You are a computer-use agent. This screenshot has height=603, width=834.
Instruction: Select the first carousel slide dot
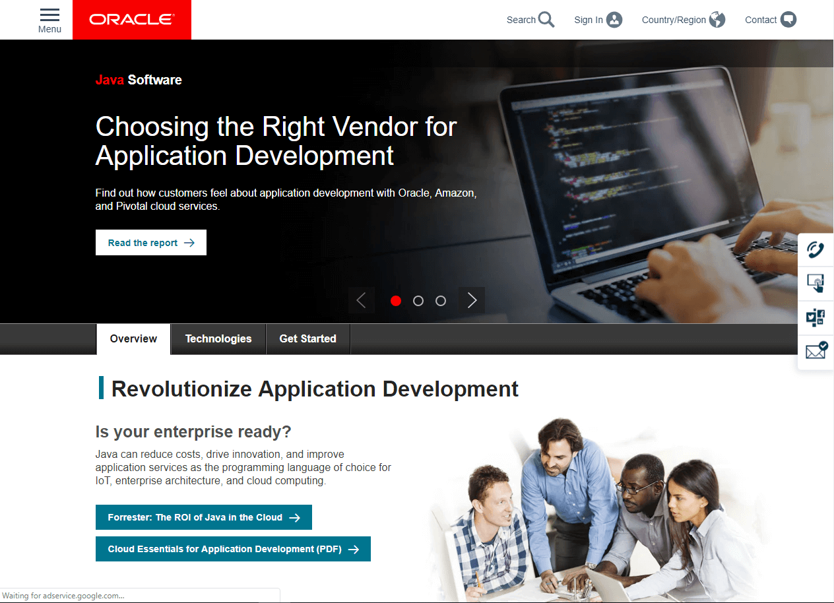pyautogui.click(x=396, y=301)
